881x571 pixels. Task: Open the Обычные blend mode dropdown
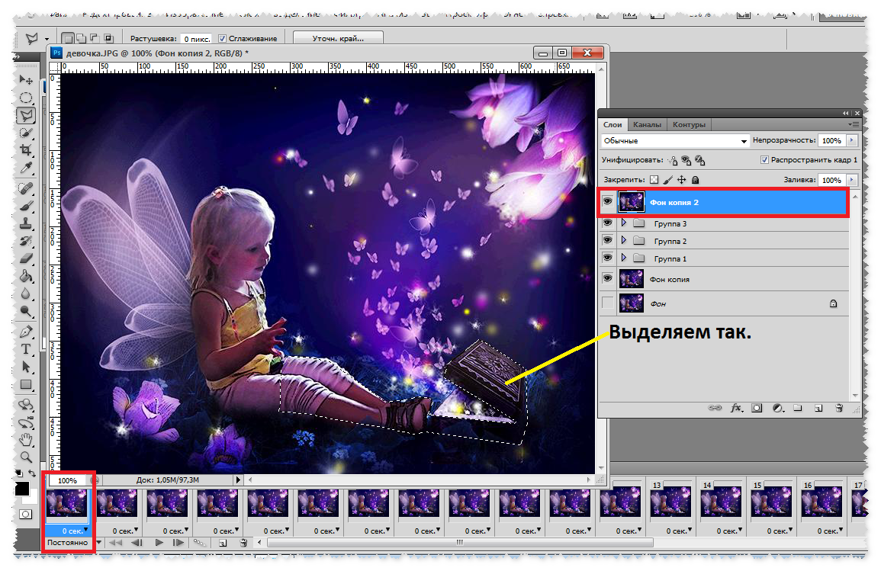coord(675,141)
